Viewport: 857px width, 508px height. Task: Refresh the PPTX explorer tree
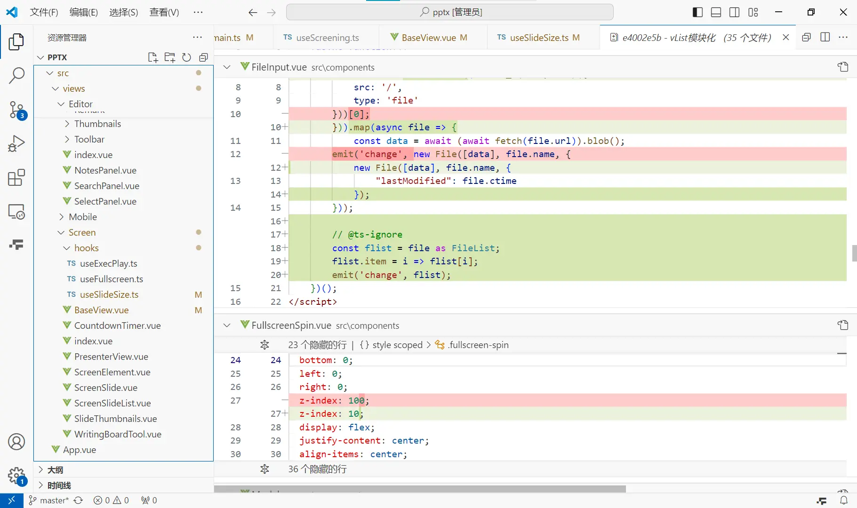tap(186, 57)
